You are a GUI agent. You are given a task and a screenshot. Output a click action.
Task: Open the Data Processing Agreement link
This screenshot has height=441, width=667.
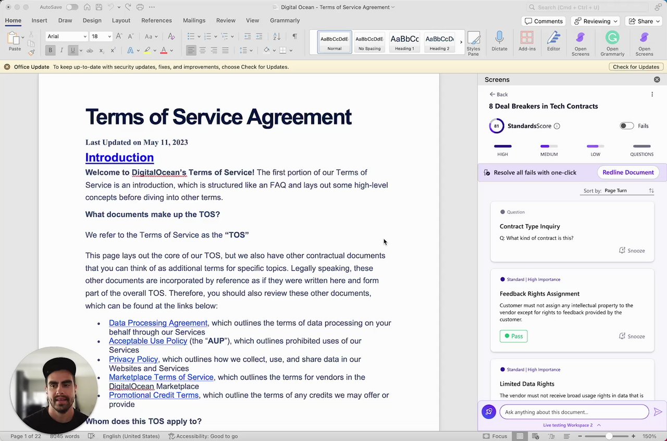click(158, 323)
